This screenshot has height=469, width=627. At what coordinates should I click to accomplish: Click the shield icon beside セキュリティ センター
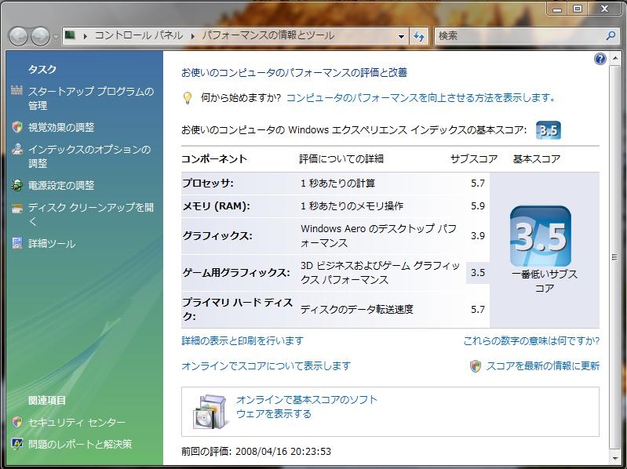pyautogui.click(x=16, y=422)
